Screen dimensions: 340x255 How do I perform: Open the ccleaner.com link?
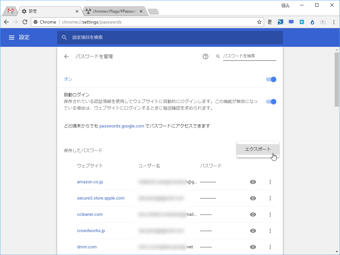[x=90, y=214]
